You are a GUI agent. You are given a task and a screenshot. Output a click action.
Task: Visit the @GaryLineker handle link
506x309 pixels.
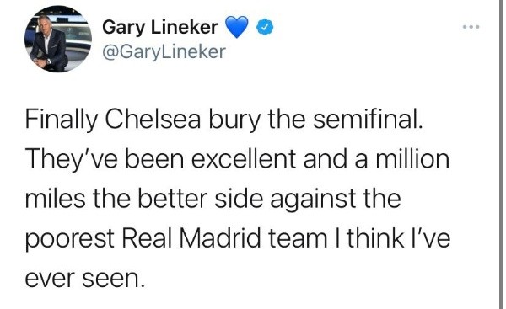click(x=164, y=52)
